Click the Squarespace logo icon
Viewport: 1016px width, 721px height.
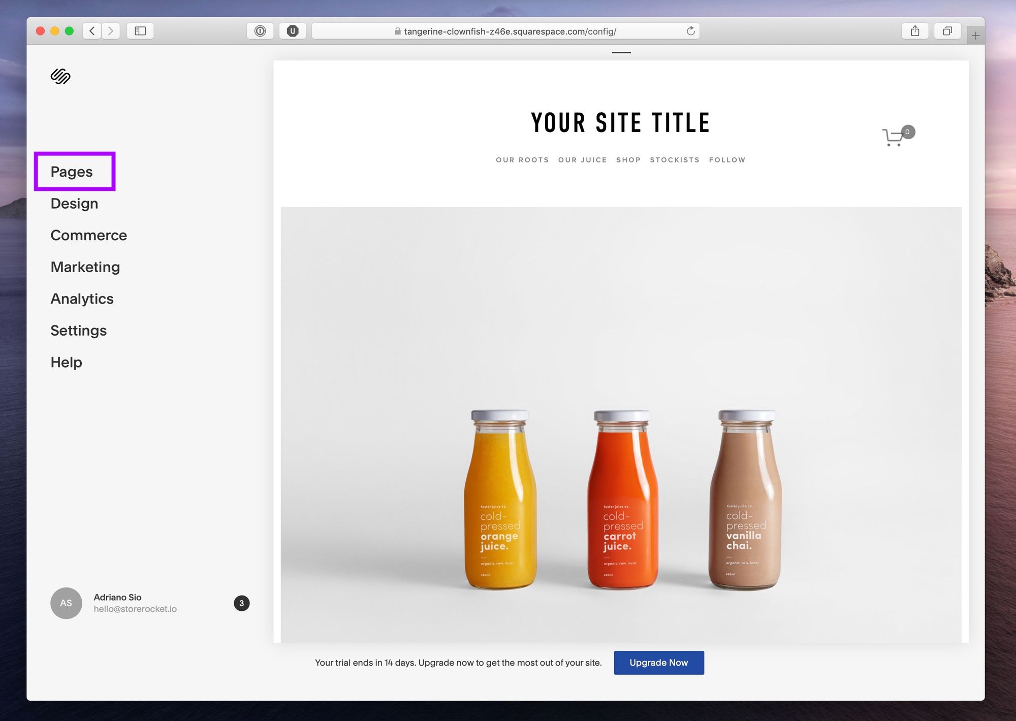(x=61, y=76)
